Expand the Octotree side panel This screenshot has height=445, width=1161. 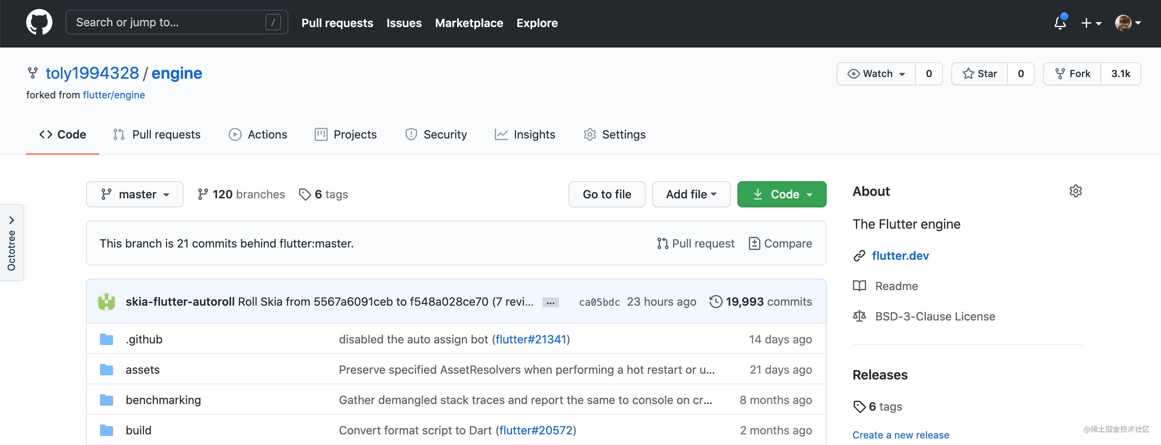[12, 243]
